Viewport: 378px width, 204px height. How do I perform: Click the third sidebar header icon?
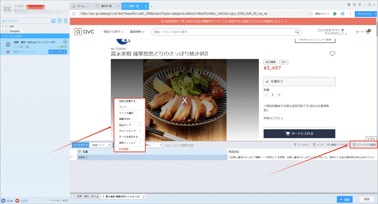[66, 21]
